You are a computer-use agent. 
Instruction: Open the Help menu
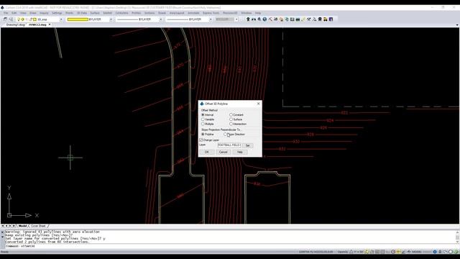(258, 13)
